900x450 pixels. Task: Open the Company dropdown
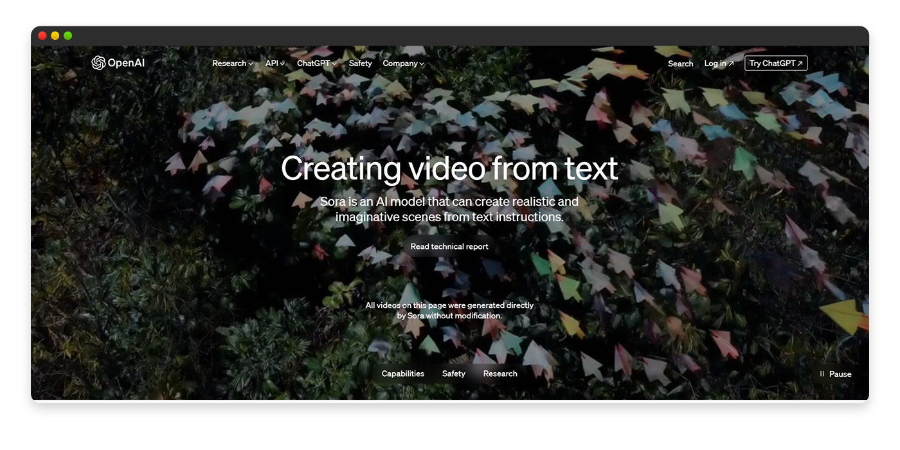[404, 63]
